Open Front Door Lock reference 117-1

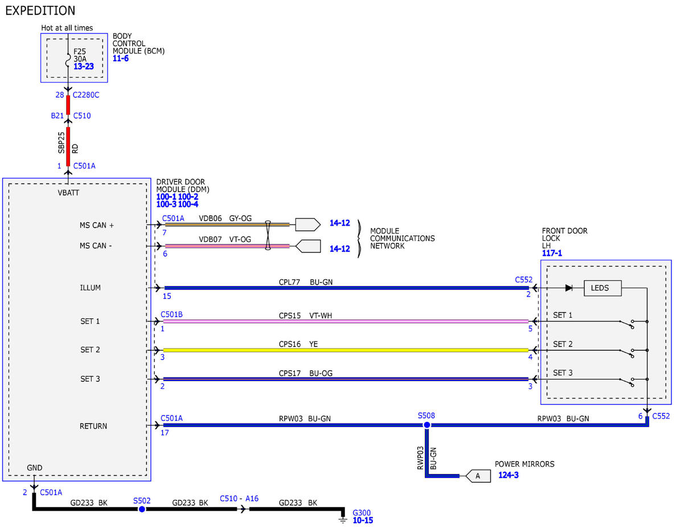[552, 253]
